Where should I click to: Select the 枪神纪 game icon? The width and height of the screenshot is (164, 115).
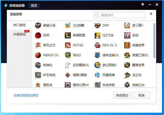coord(38,65)
